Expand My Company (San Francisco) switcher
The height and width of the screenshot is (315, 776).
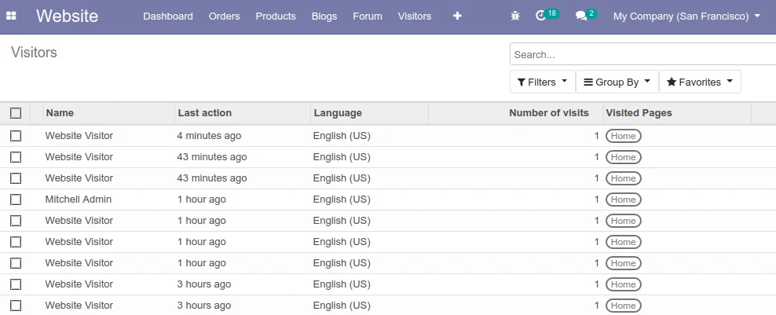(x=686, y=16)
